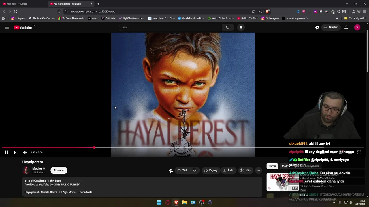Download the video with İndir

(x=228, y=170)
